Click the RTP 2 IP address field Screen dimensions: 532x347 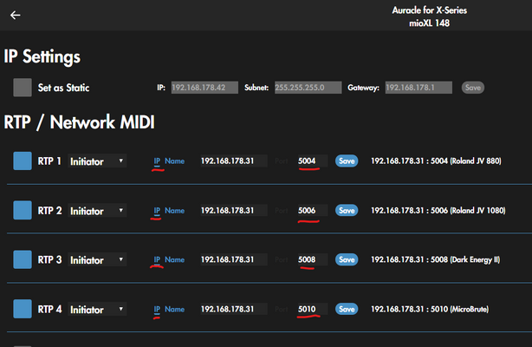(234, 211)
